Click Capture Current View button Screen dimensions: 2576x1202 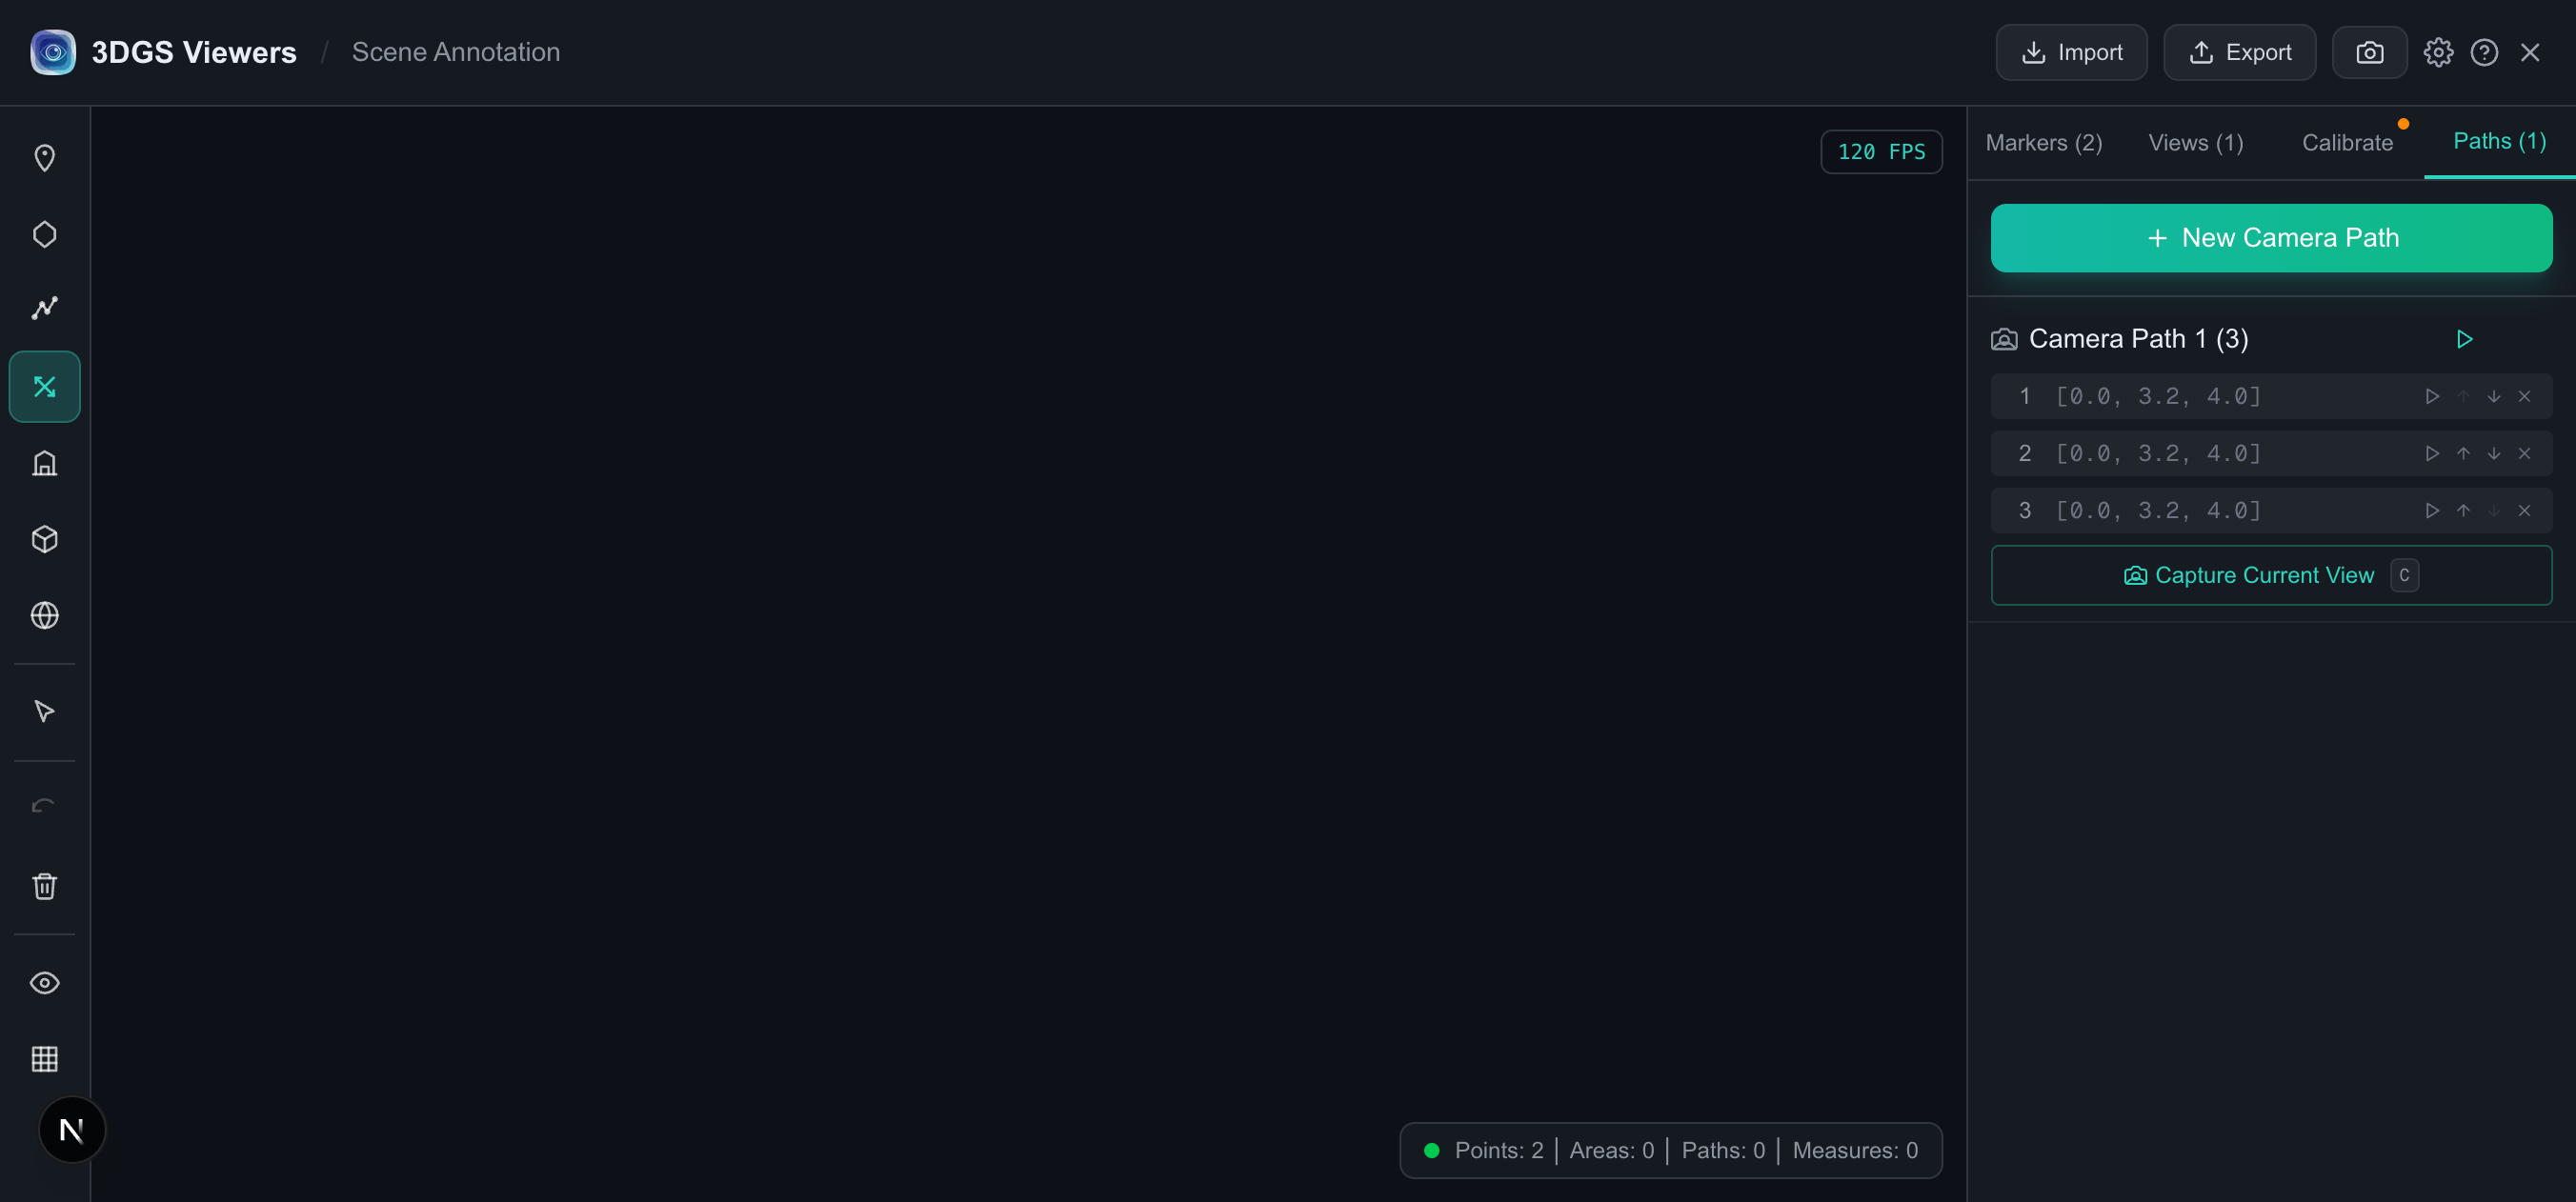[2271, 575]
